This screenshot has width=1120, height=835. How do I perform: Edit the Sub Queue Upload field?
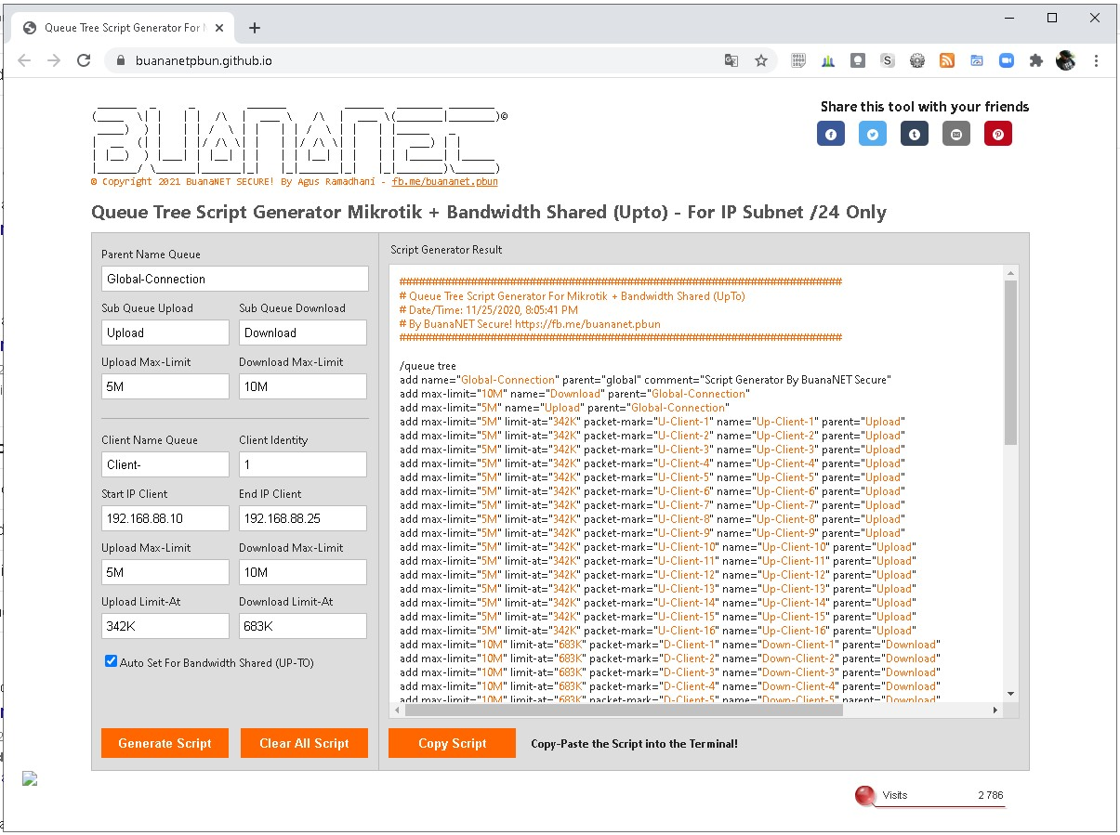point(165,333)
